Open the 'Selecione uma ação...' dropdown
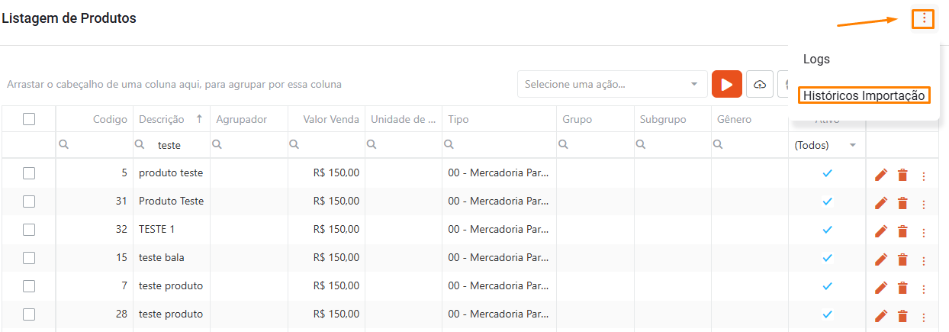The width and height of the screenshot is (949, 332). [x=612, y=84]
